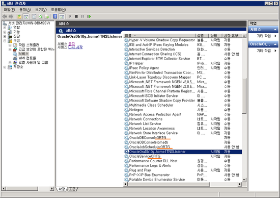Select the OracleDBConsoletomsdb service
Screen dimensions: 280x198
pos(183,142)
